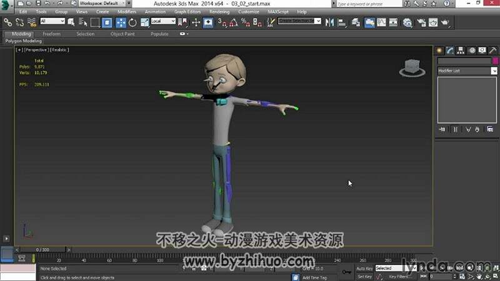Open the Modifiers menu
This screenshot has height=281, width=500.
click(x=127, y=12)
